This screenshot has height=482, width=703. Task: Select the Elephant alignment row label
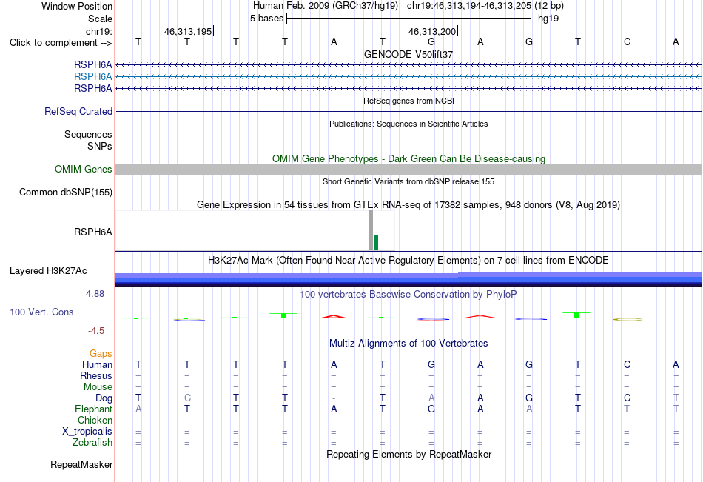tap(93, 409)
